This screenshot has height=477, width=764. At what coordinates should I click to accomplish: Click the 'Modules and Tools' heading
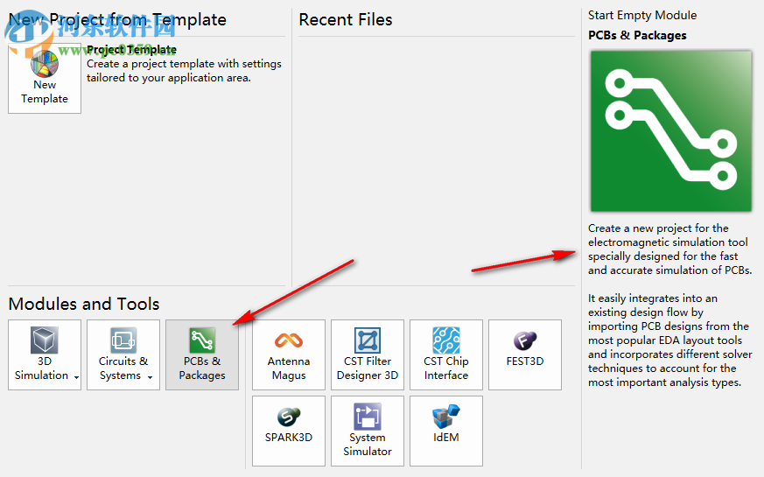(x=84, y=304)
